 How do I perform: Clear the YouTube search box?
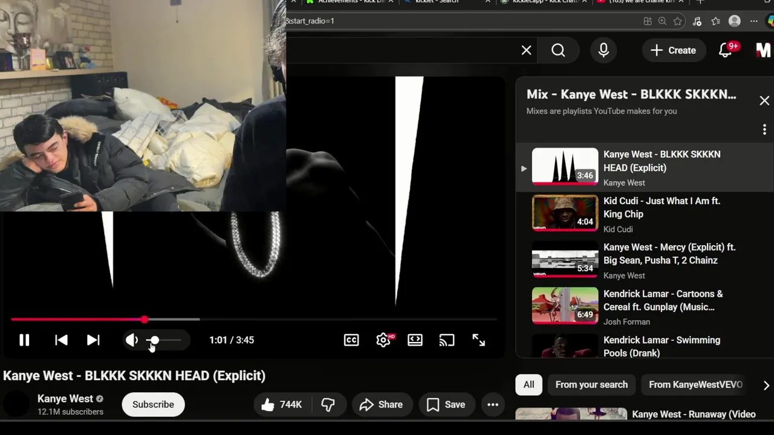[x=526, y=51]
